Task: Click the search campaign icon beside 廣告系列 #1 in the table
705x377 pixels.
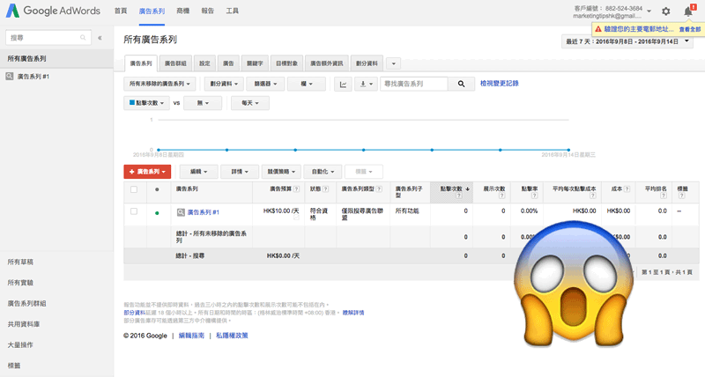Action: [181, 212]
